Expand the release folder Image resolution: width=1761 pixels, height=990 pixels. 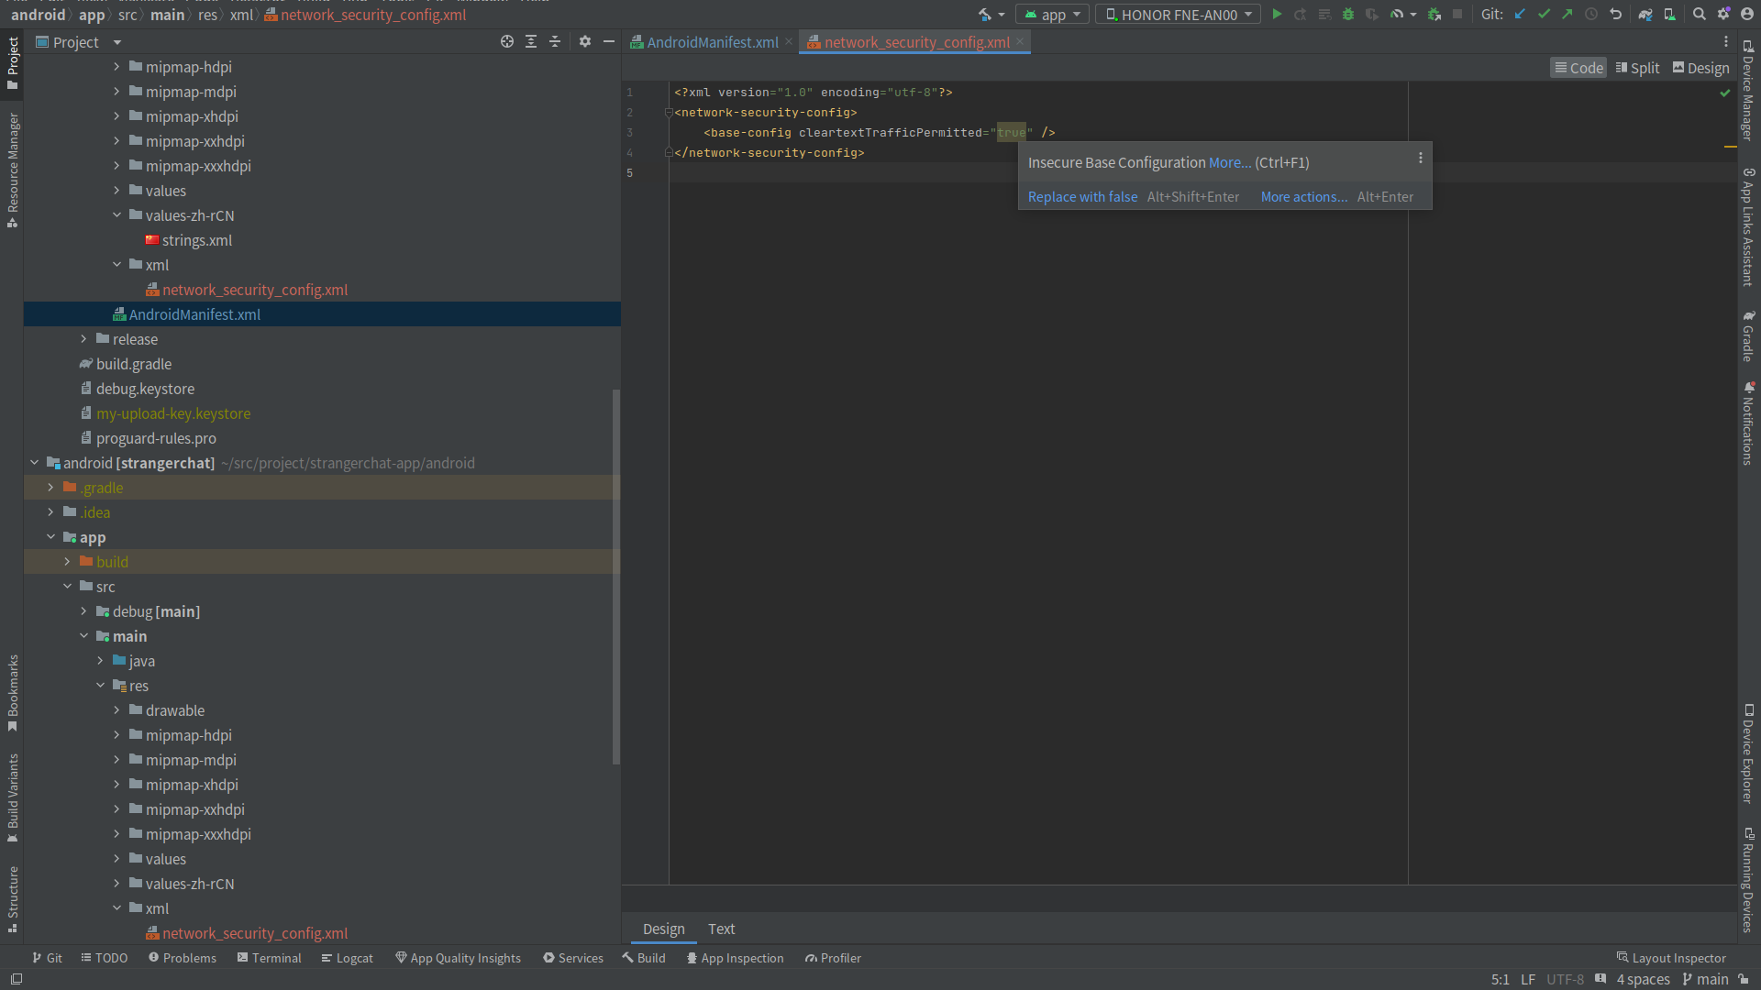pyautogui.click(x=83, y=339)
